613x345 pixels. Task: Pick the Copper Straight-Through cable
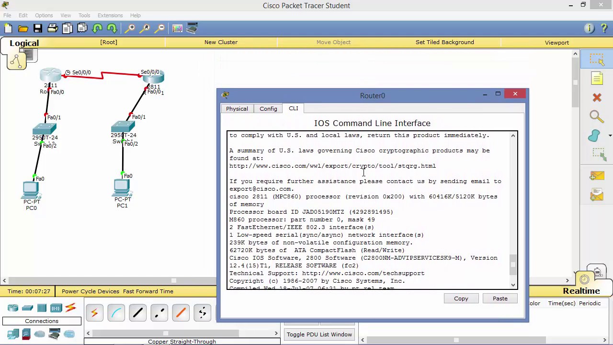pos(137,313)
